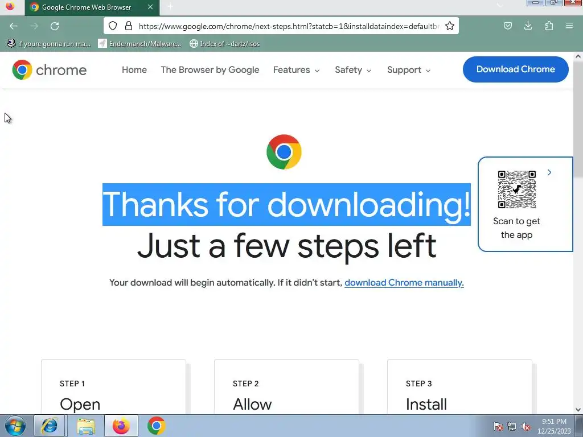
Task: Click the Download Chrome button
Action: pyautogui.click(x=516, y=69)
